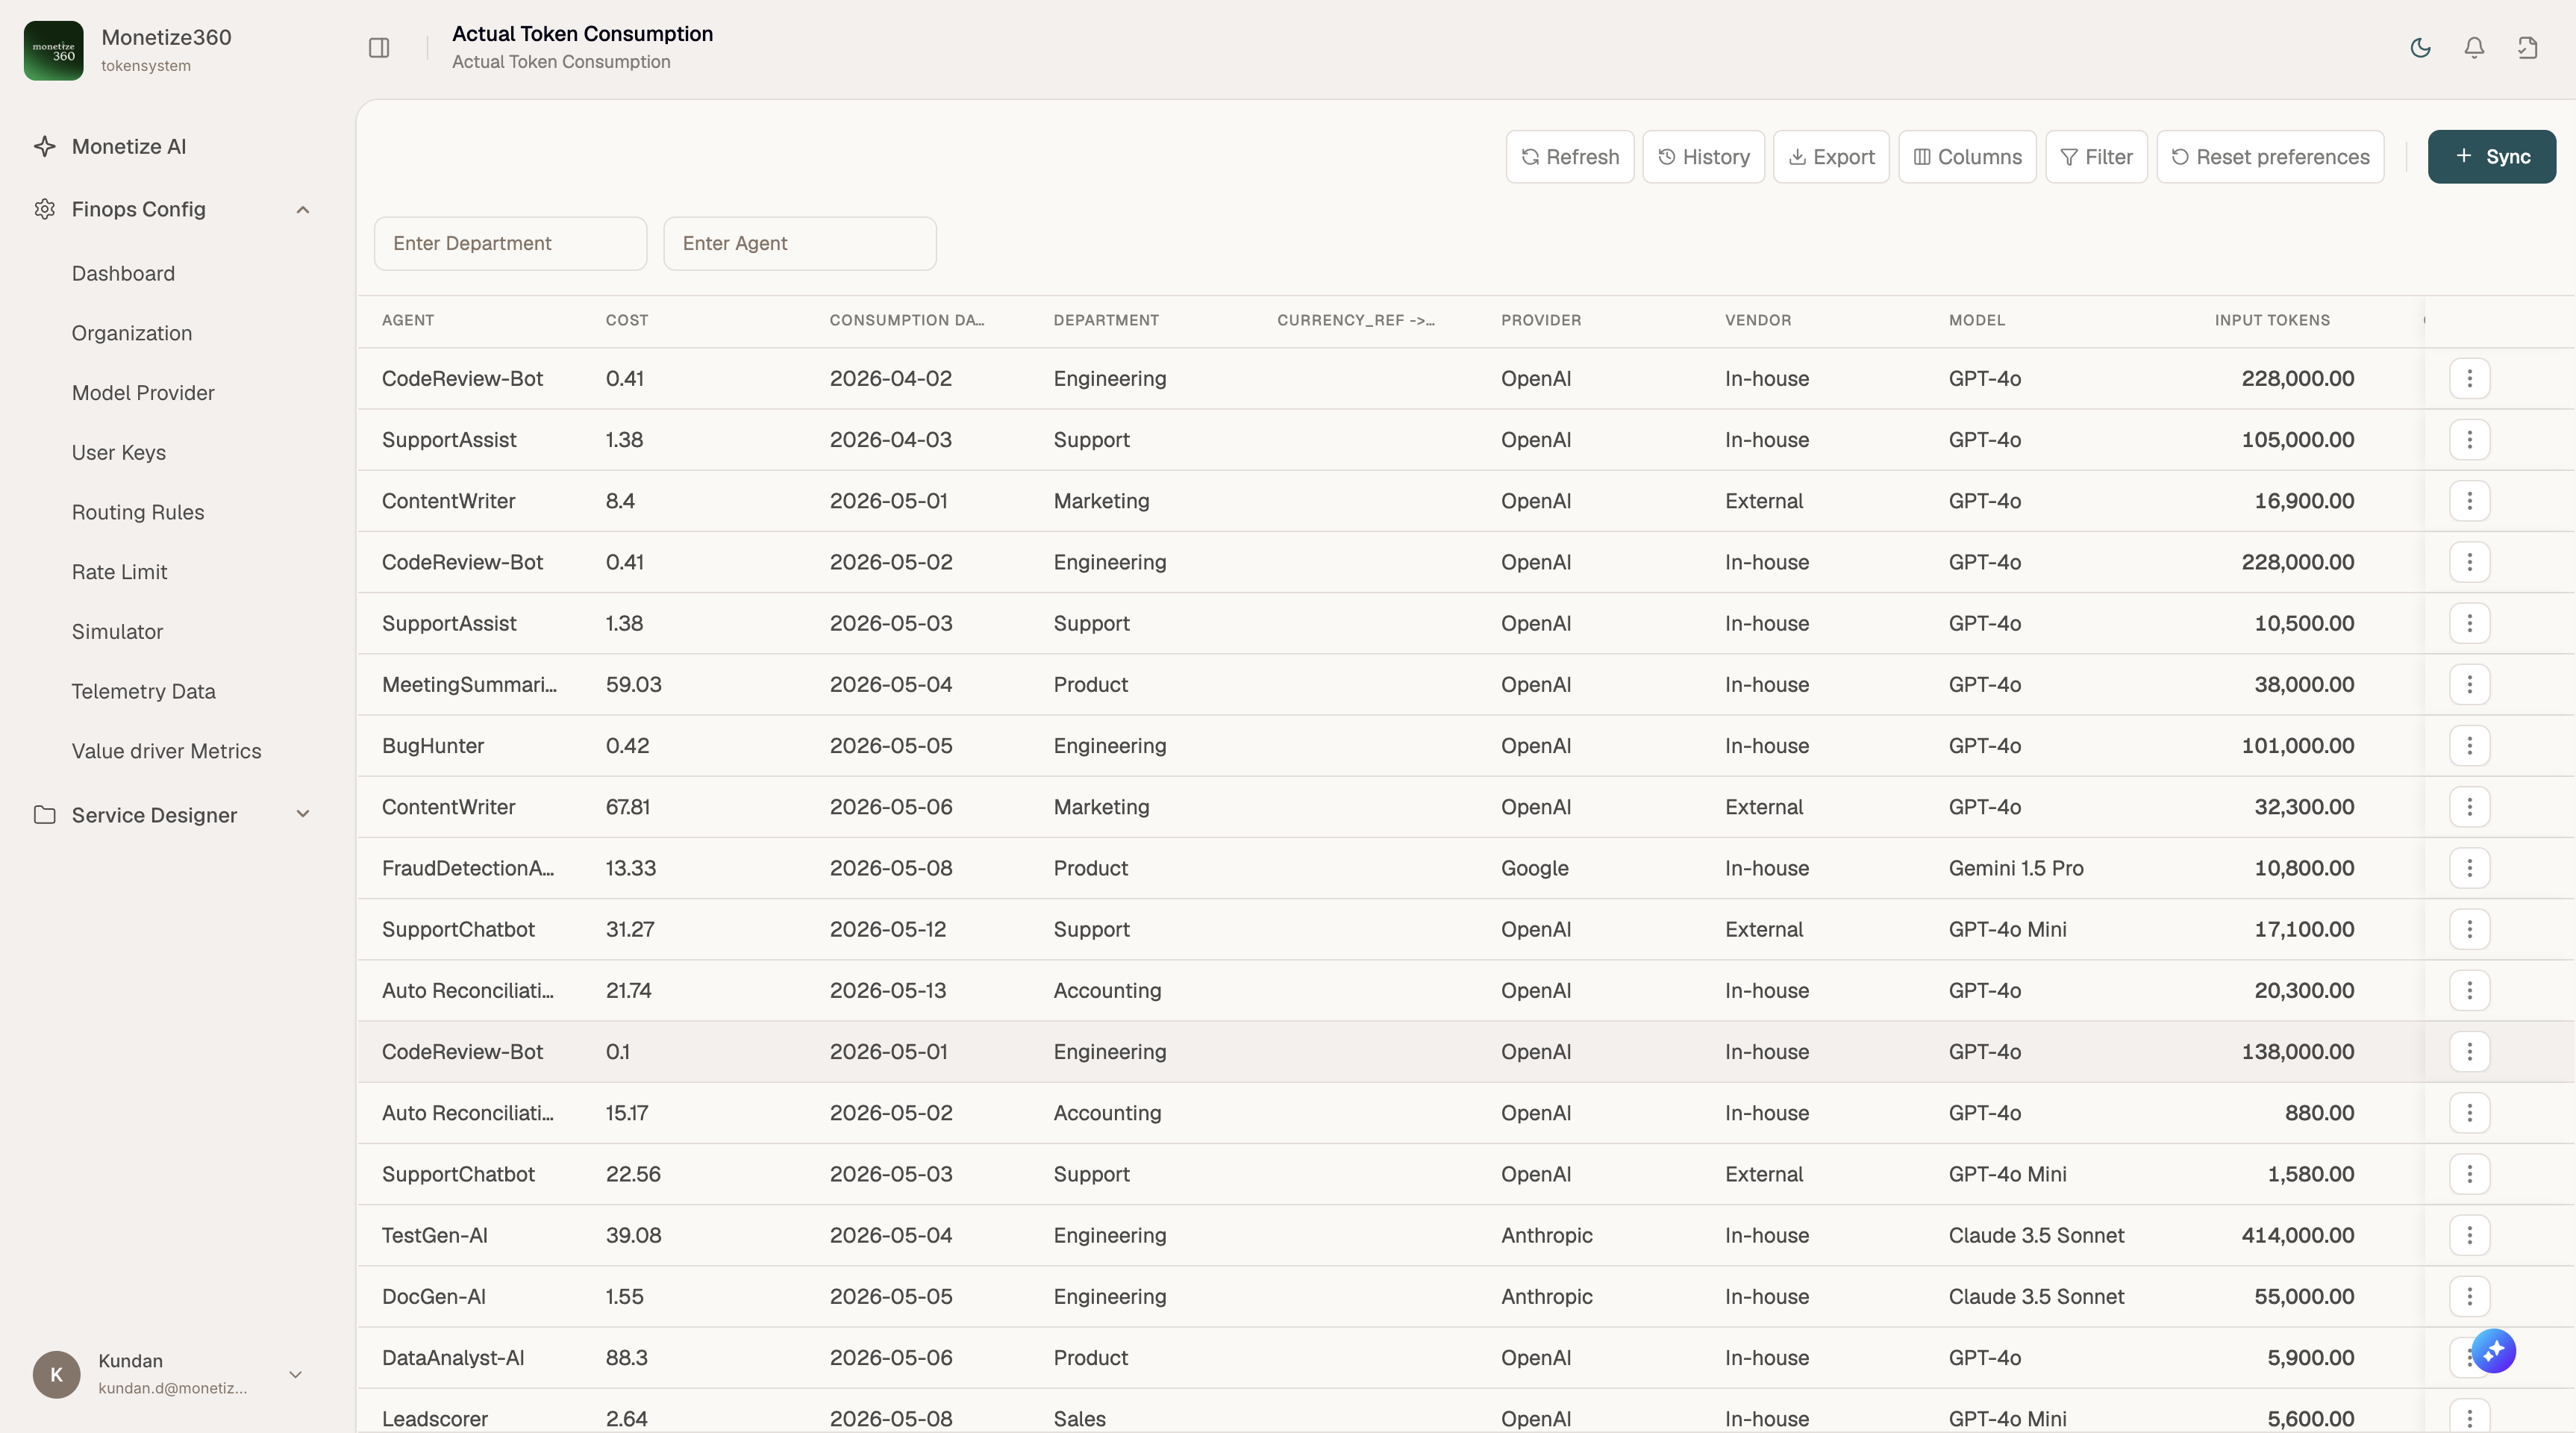
Task: Open row menu for FraudDetection row
Action: [x=2469, y=867]
